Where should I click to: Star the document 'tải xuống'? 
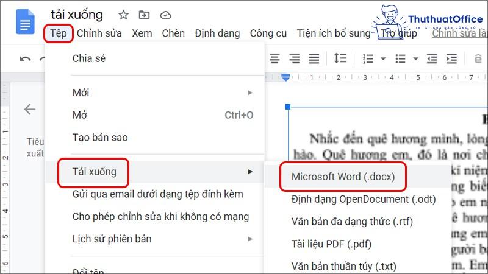124,15
